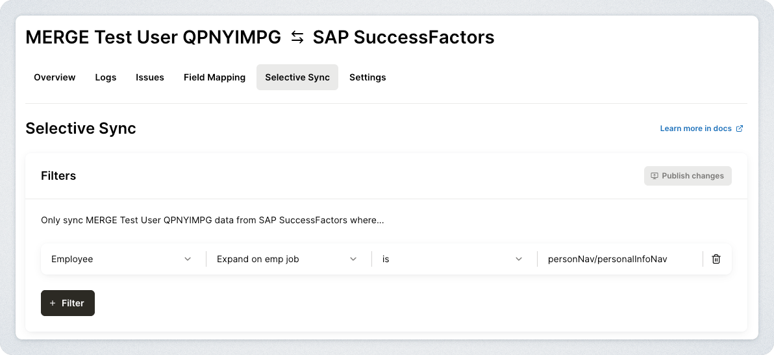This screenshot has height=355, width=774.
Task: Delete the Employee filter row with trash icon
Action: tap(716, 259)
